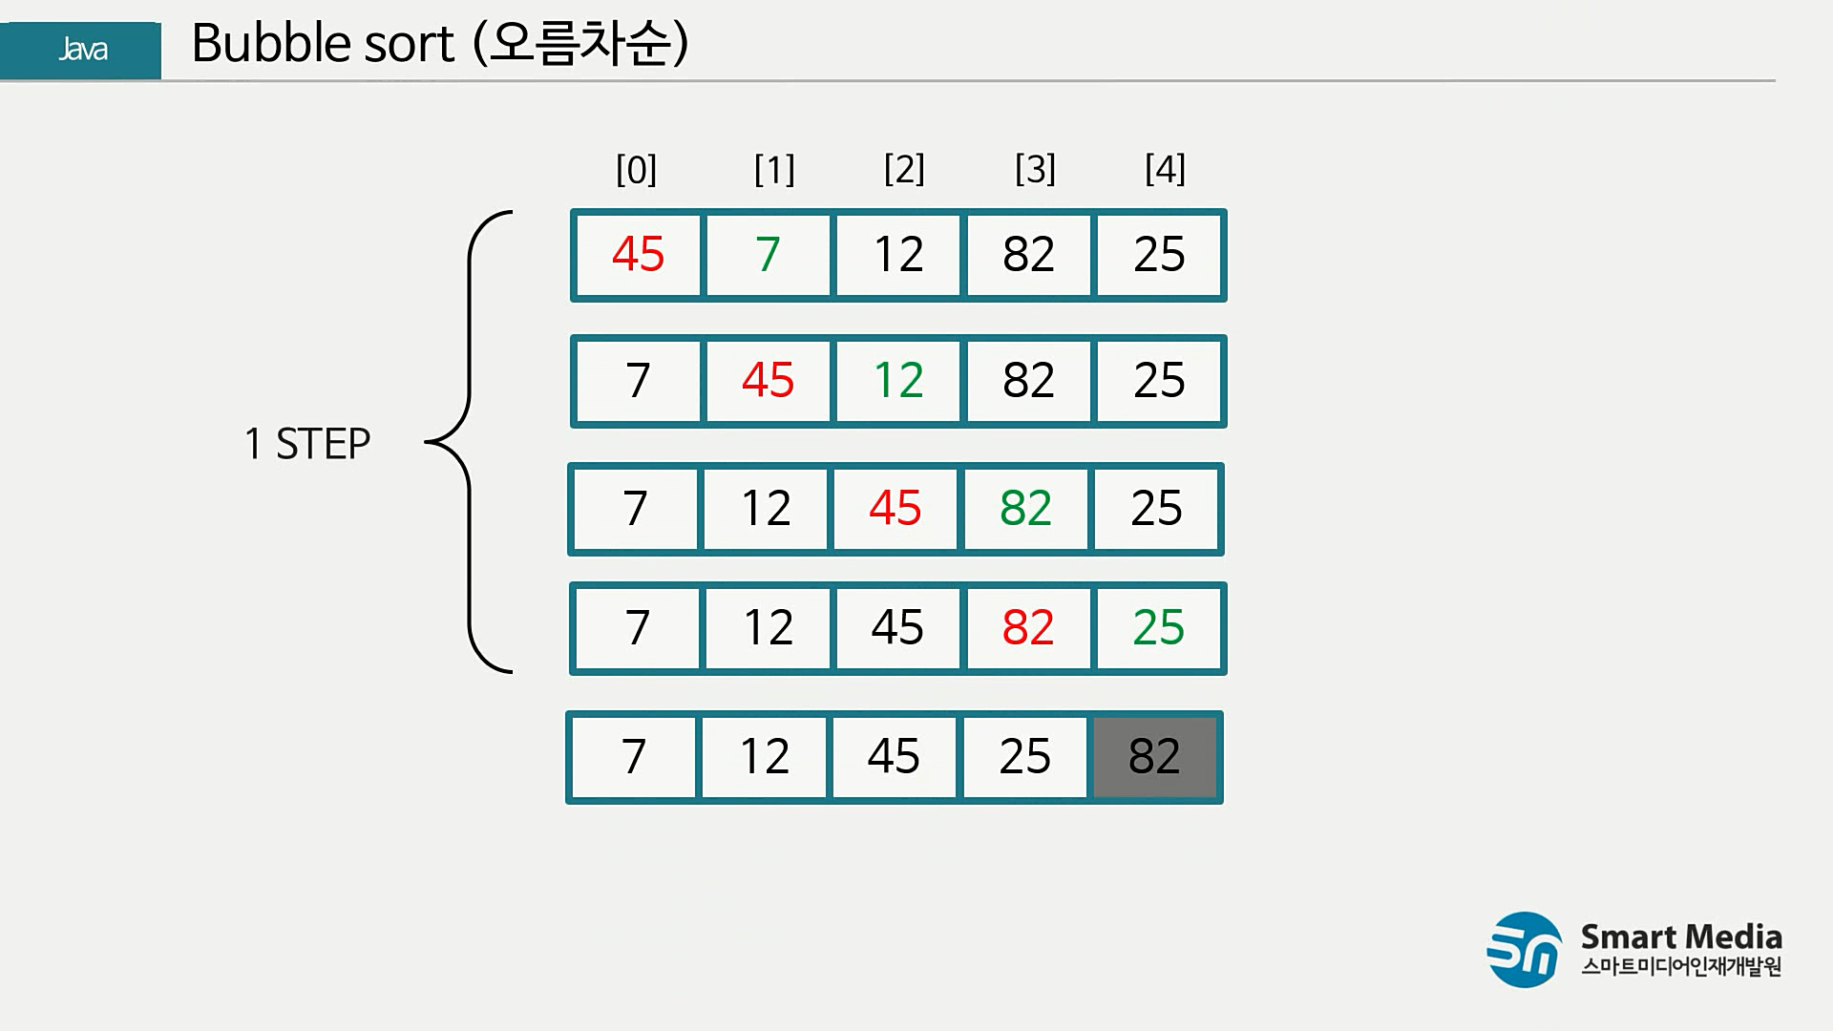
Task: Click green 25 in fourth row
Action: 1158,628
